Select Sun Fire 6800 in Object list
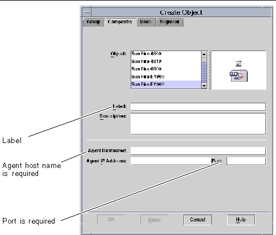The height and width of the screenshot is (235, 276). pos(166,69)
